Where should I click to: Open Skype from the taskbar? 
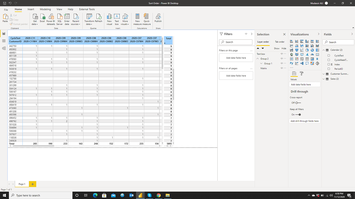tap(149, 195)
